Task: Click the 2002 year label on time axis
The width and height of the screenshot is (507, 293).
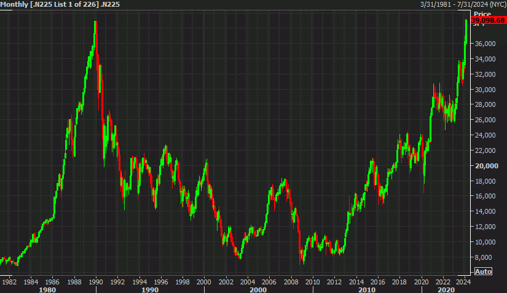Action: click(226, 282)
